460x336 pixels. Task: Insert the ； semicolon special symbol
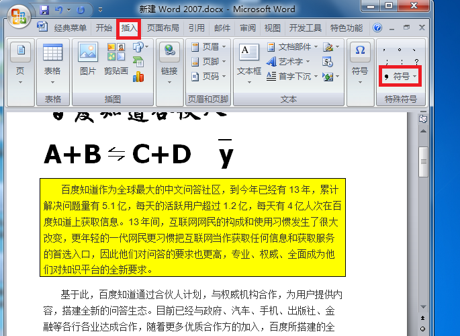pyautogui.click(x=387, y=62)
